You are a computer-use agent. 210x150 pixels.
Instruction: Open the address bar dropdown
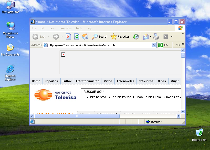[x=154, y=45]
